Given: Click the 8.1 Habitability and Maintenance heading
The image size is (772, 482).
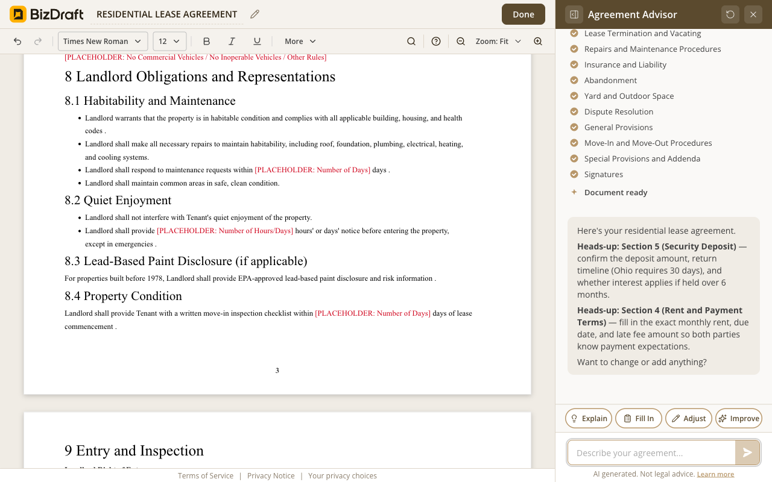Looking at the screenshot, I should (x=150, y=101).
